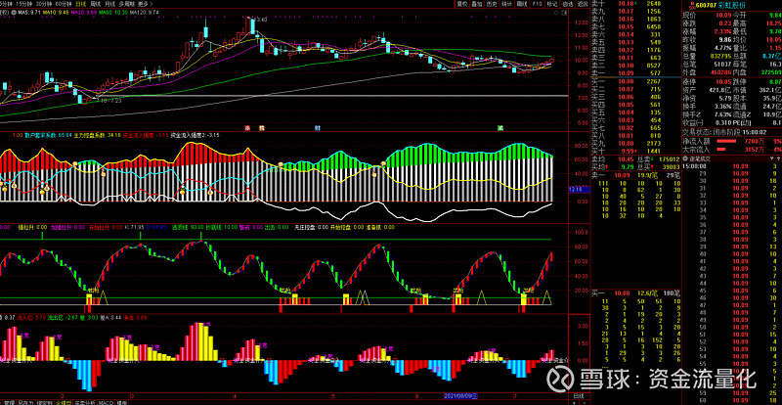Switch to the 60分钟 period tab
Viewport: 782px width, 405px height.
pyautogui.click(x=64, y=4)
